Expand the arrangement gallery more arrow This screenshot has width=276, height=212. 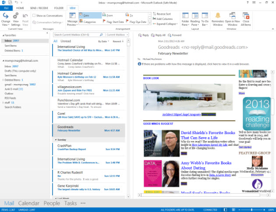150,23
